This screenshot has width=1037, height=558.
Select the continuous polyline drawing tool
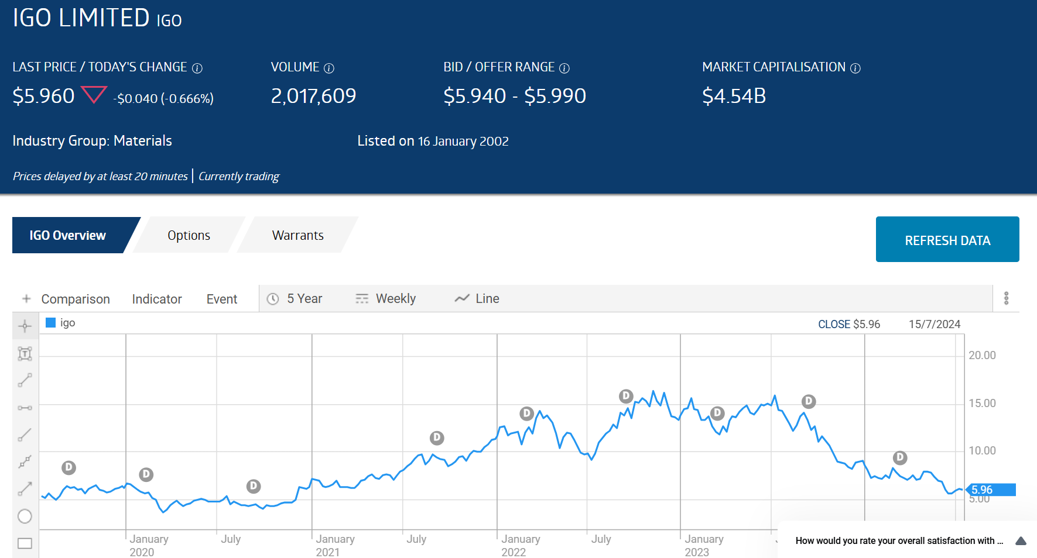[25, 461]
